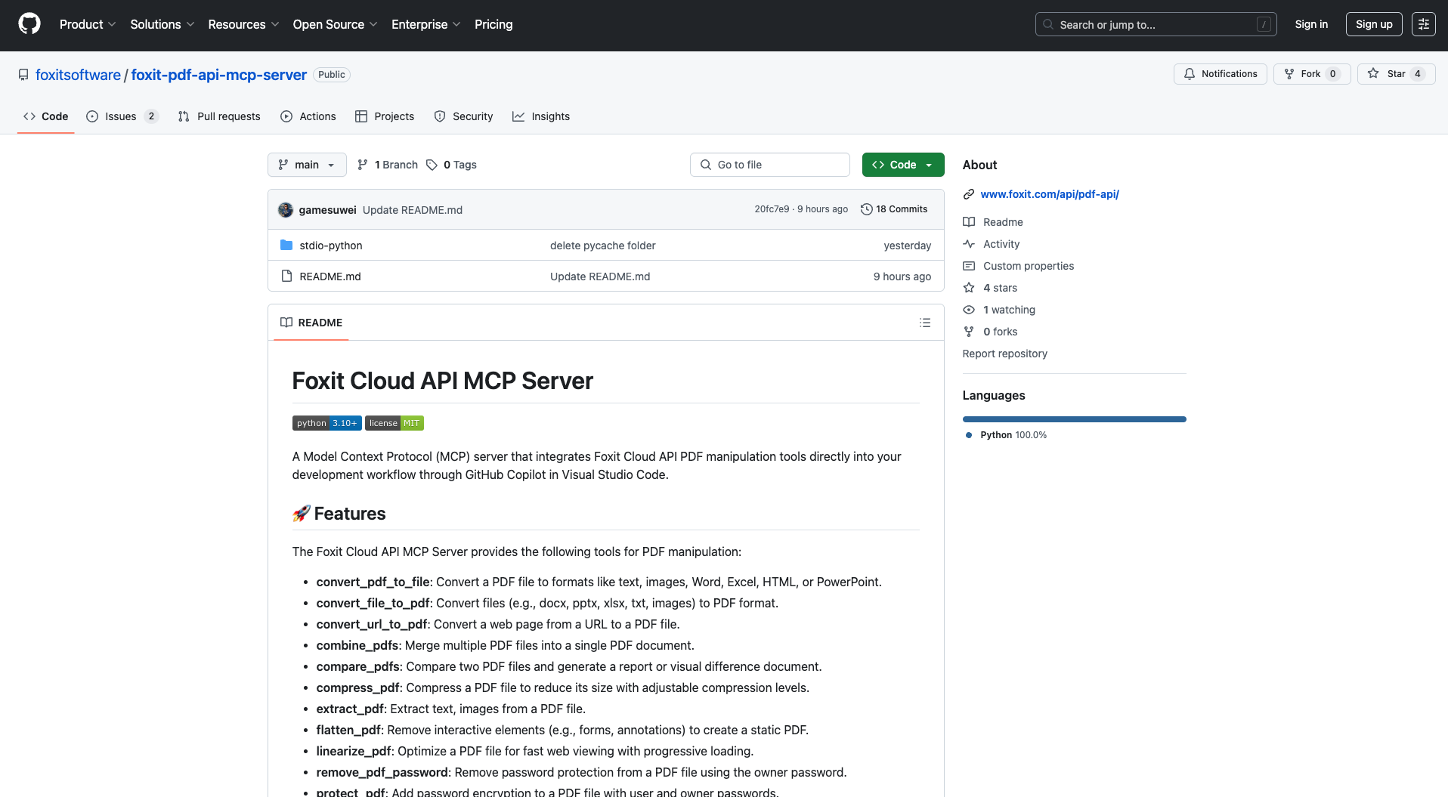This screenshot has height=797, width=1448.
Task: Open the GitHub home logo
Action: click(29, 24)
